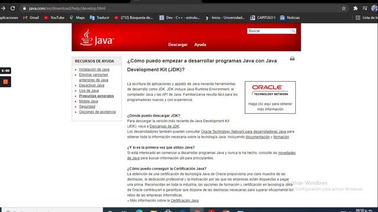Image resolution: width=378 pixels, height=212 pixels.
Task: Open the YouTube bookmark
Action: pos(54,18)
